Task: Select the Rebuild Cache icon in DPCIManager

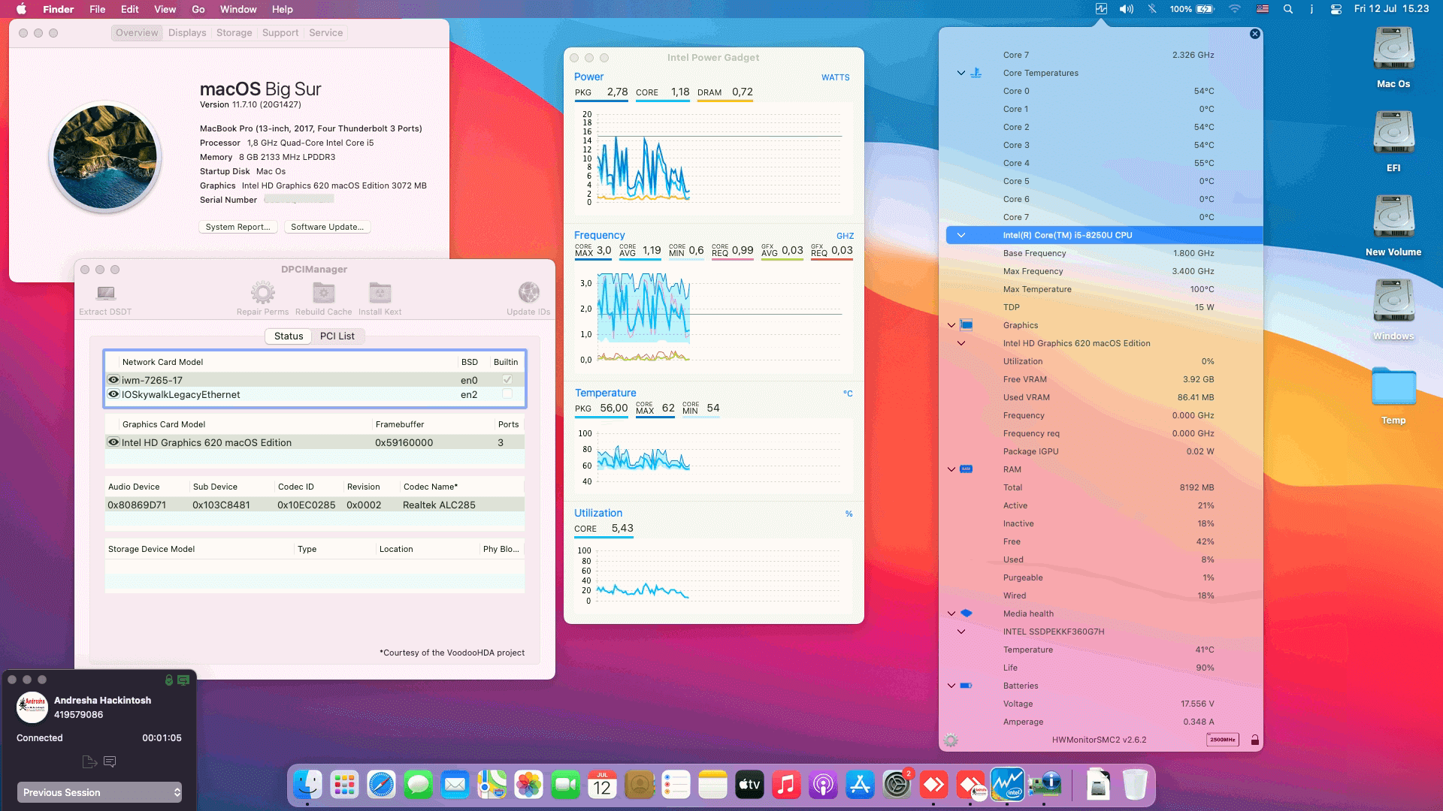Action: coord(322,293)
